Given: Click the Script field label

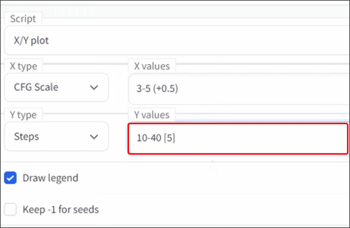Looking at the screenshot, I should click(x=22, y=19).
